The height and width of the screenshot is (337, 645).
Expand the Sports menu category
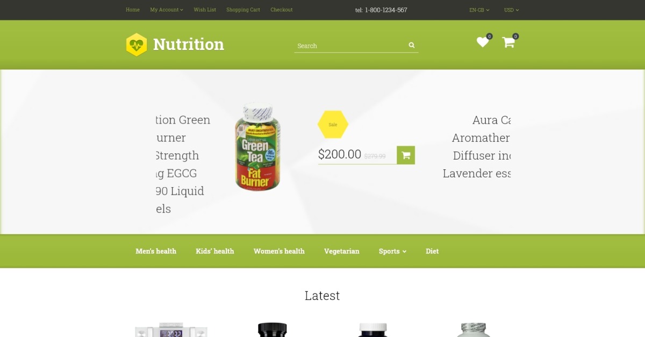click(392, 251)
